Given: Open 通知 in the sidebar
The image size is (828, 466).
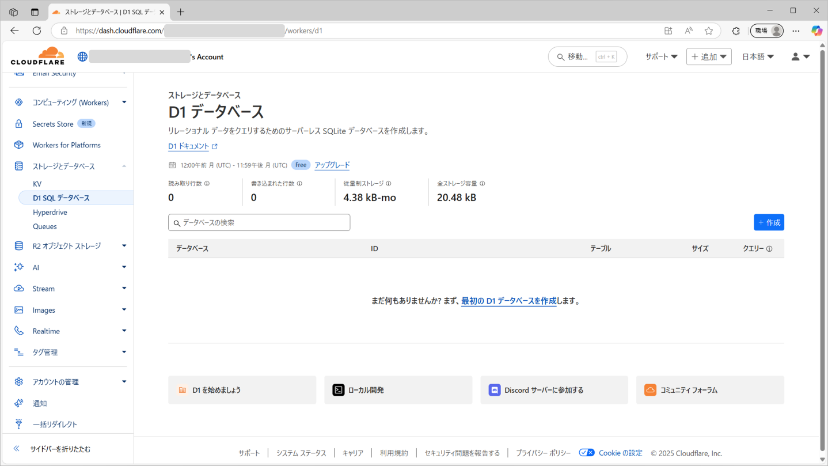Looking at the screenshot, I should pos(40,403).
